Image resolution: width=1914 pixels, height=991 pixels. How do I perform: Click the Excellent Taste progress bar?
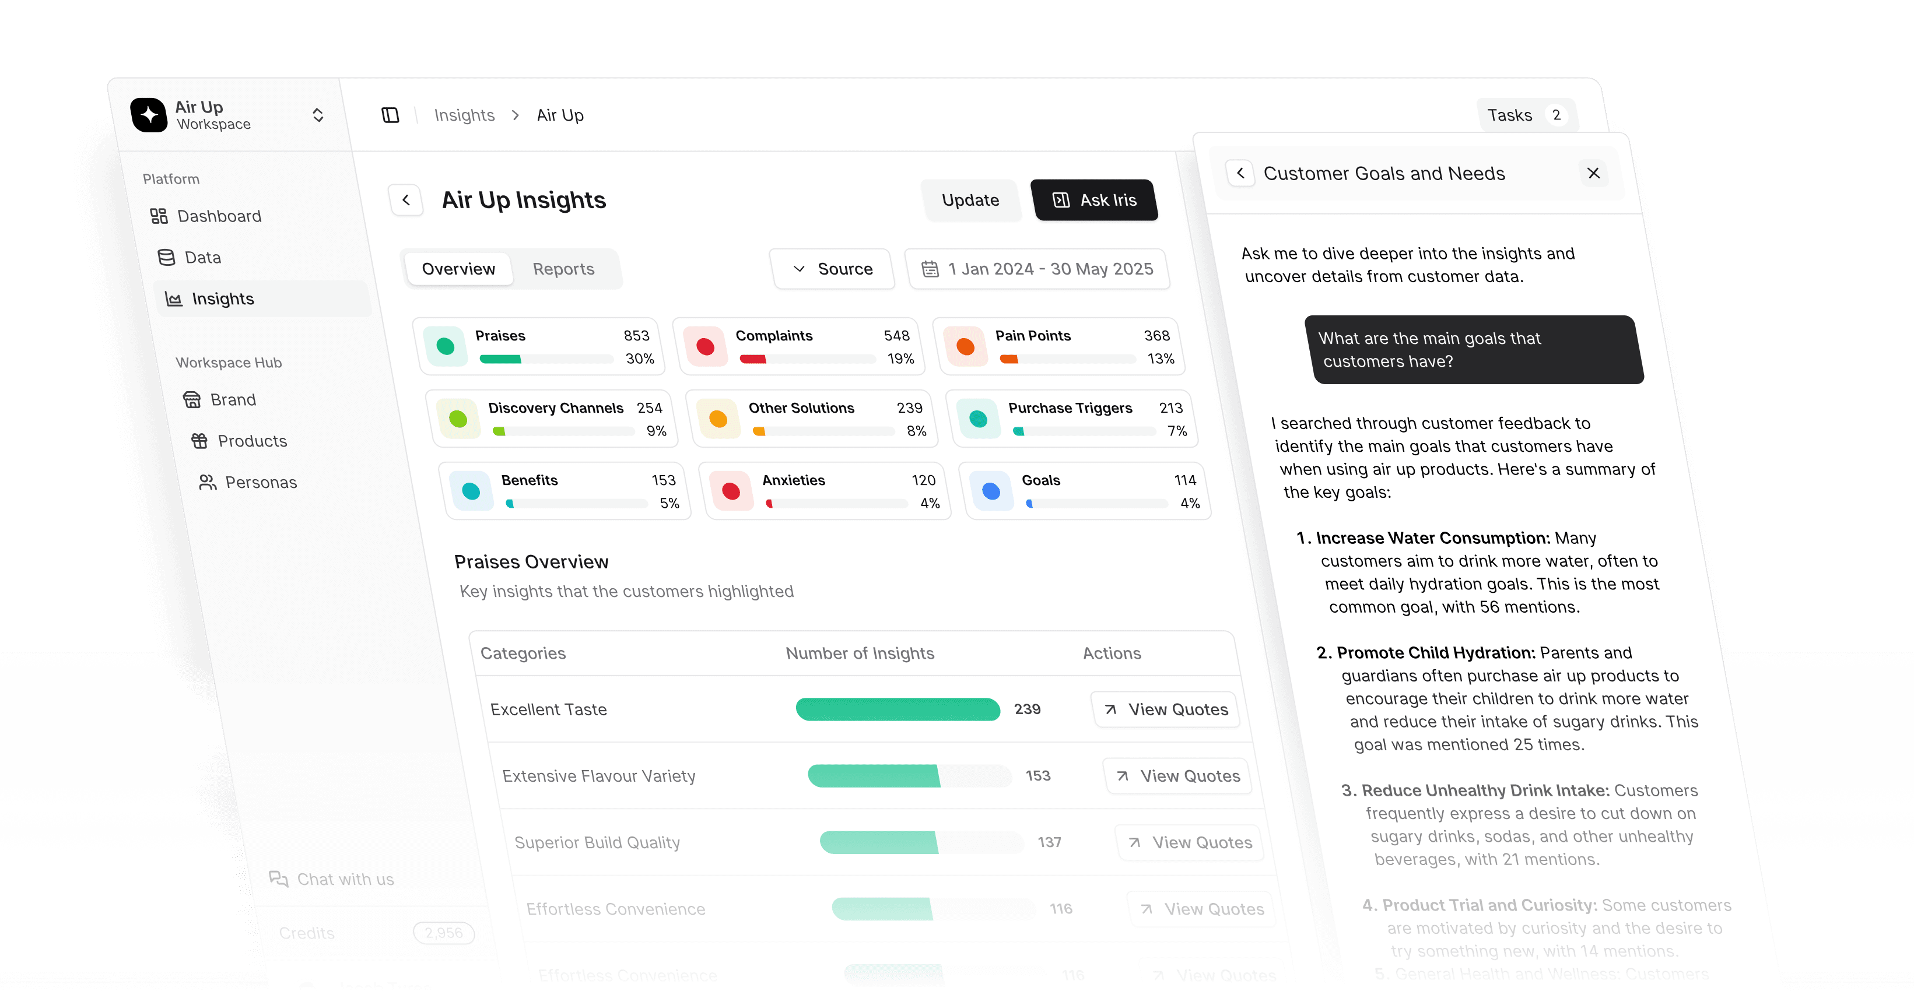point(898,709)
